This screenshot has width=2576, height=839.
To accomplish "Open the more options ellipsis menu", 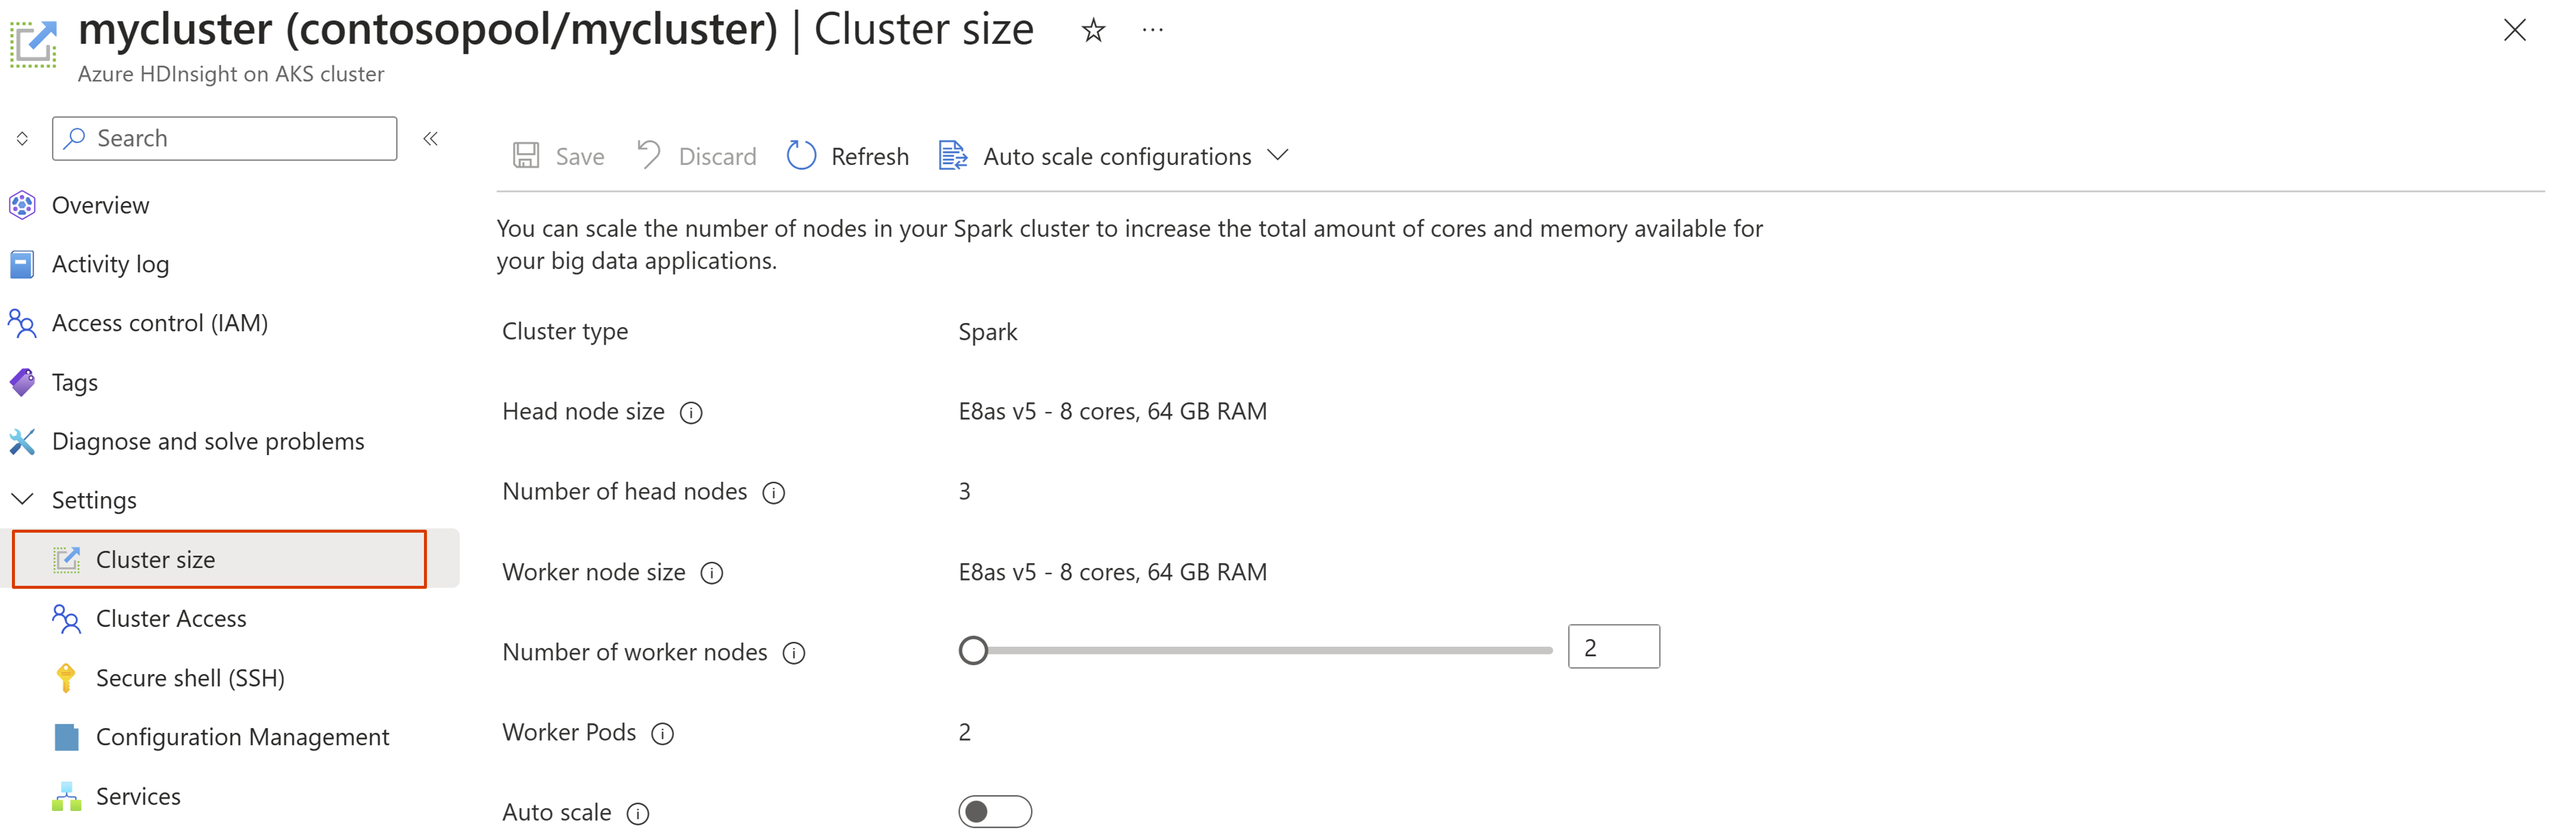I will pos(1153,31).
